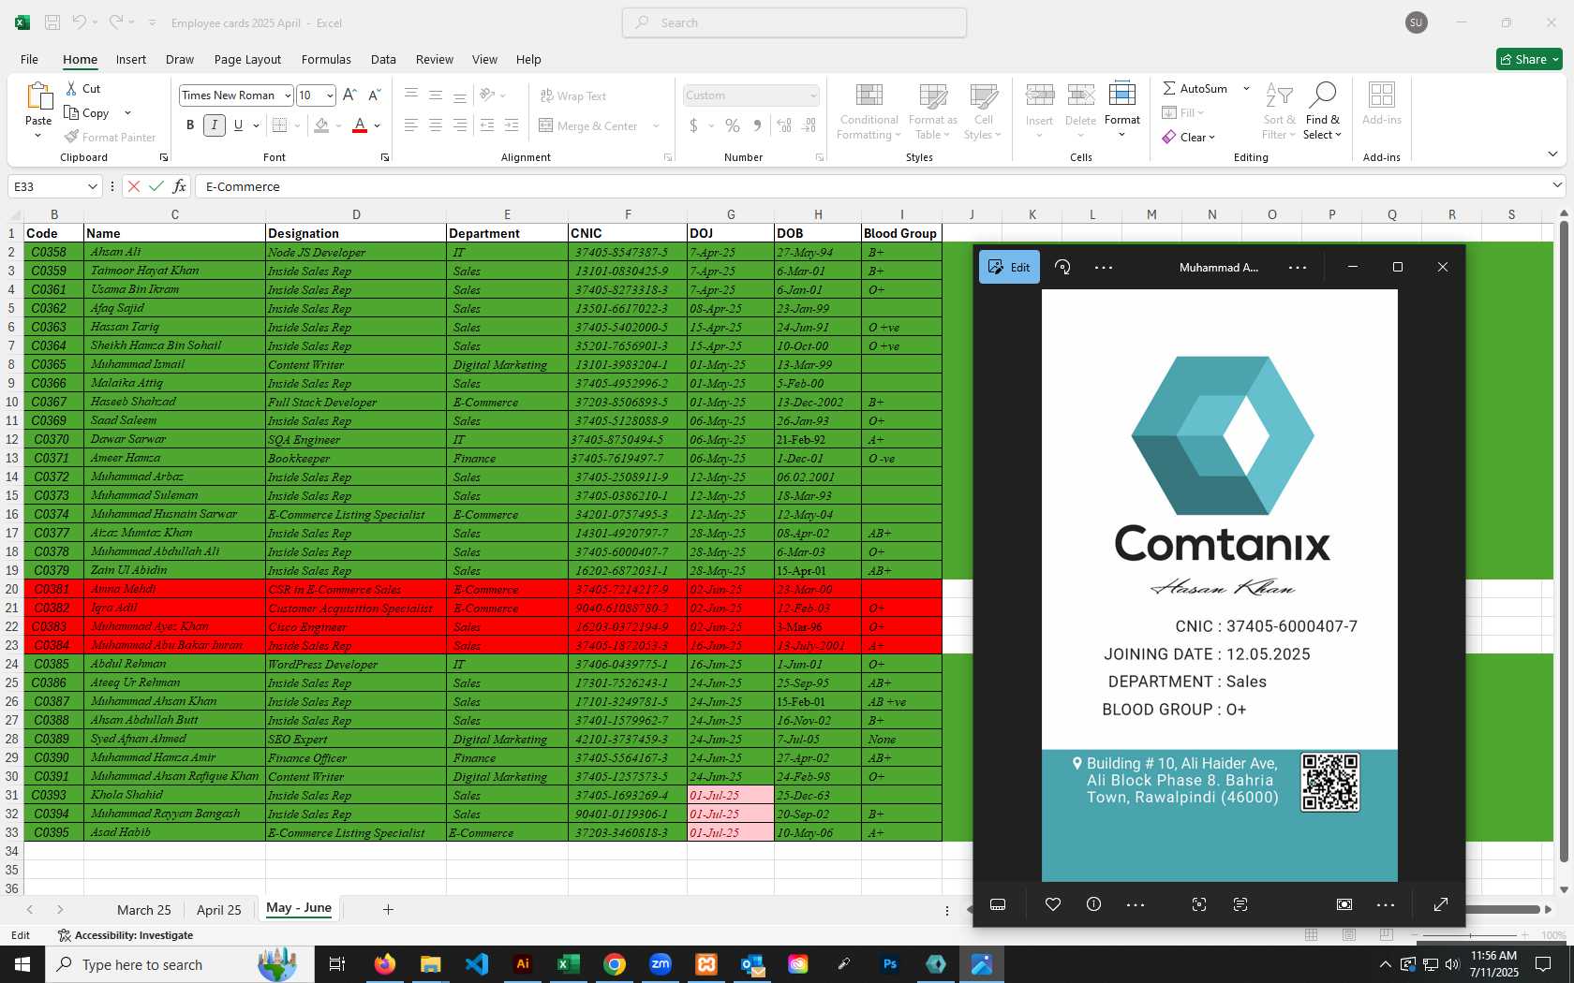Open the AutoSum dropdown arrow

(1246, 88)
